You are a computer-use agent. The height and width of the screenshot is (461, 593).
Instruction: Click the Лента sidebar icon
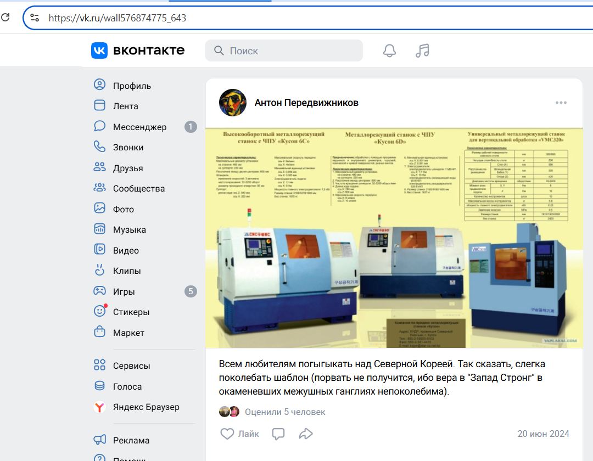pyautogui.click(x=99, y=105)
